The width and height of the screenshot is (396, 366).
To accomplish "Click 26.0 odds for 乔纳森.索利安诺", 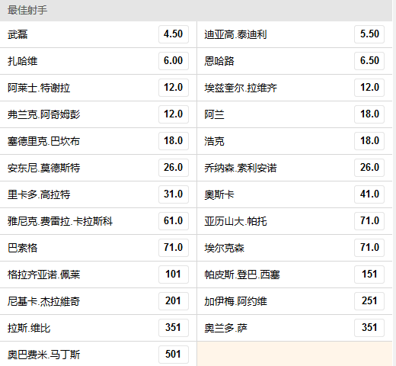I will [x=369, y=168].
